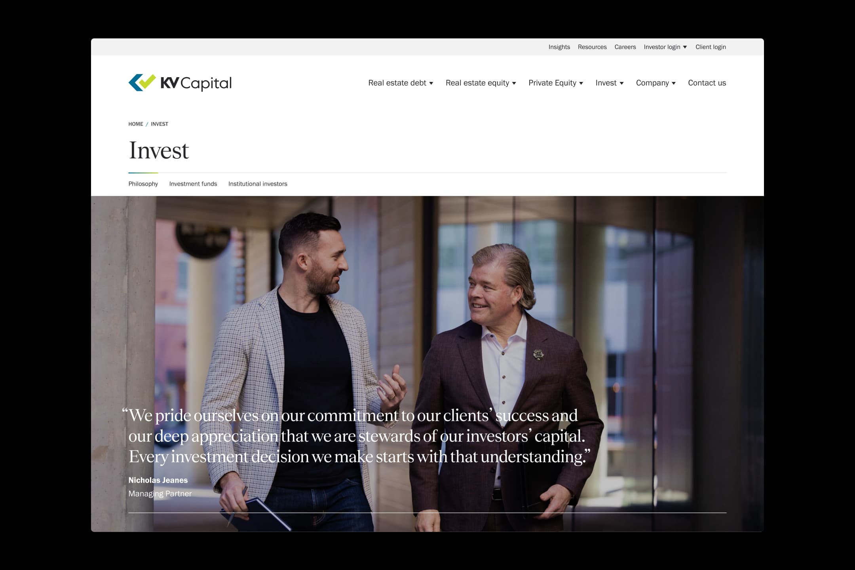The height and width of the screenshot is (570, 855).
Task: Open the Invest menu arrow
Action: tap(621, 83)
